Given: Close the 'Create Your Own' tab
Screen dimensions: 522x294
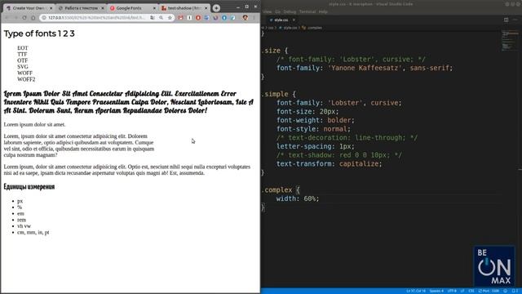Looking at the screenshot, I should (x=51, y=8).
